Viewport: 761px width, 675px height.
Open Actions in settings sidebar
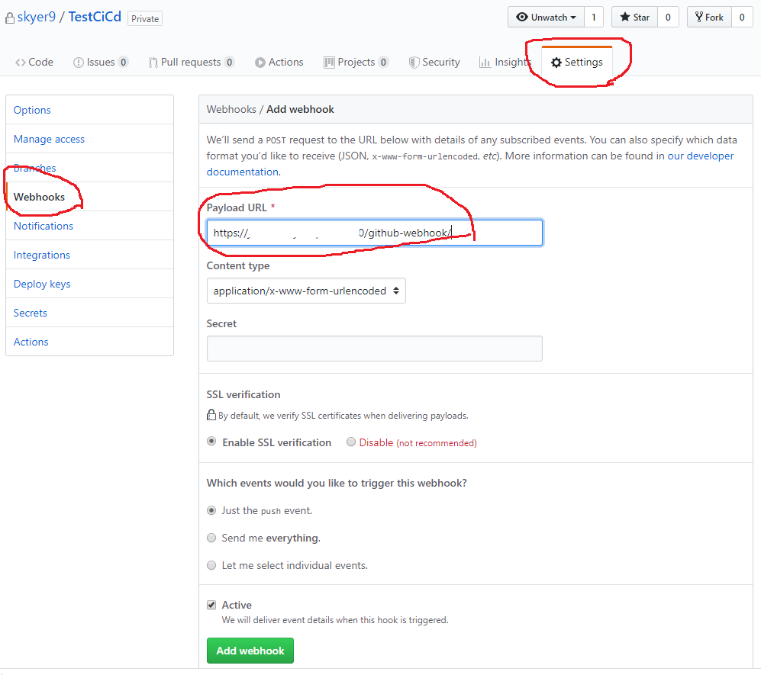(x=90, y=342)
